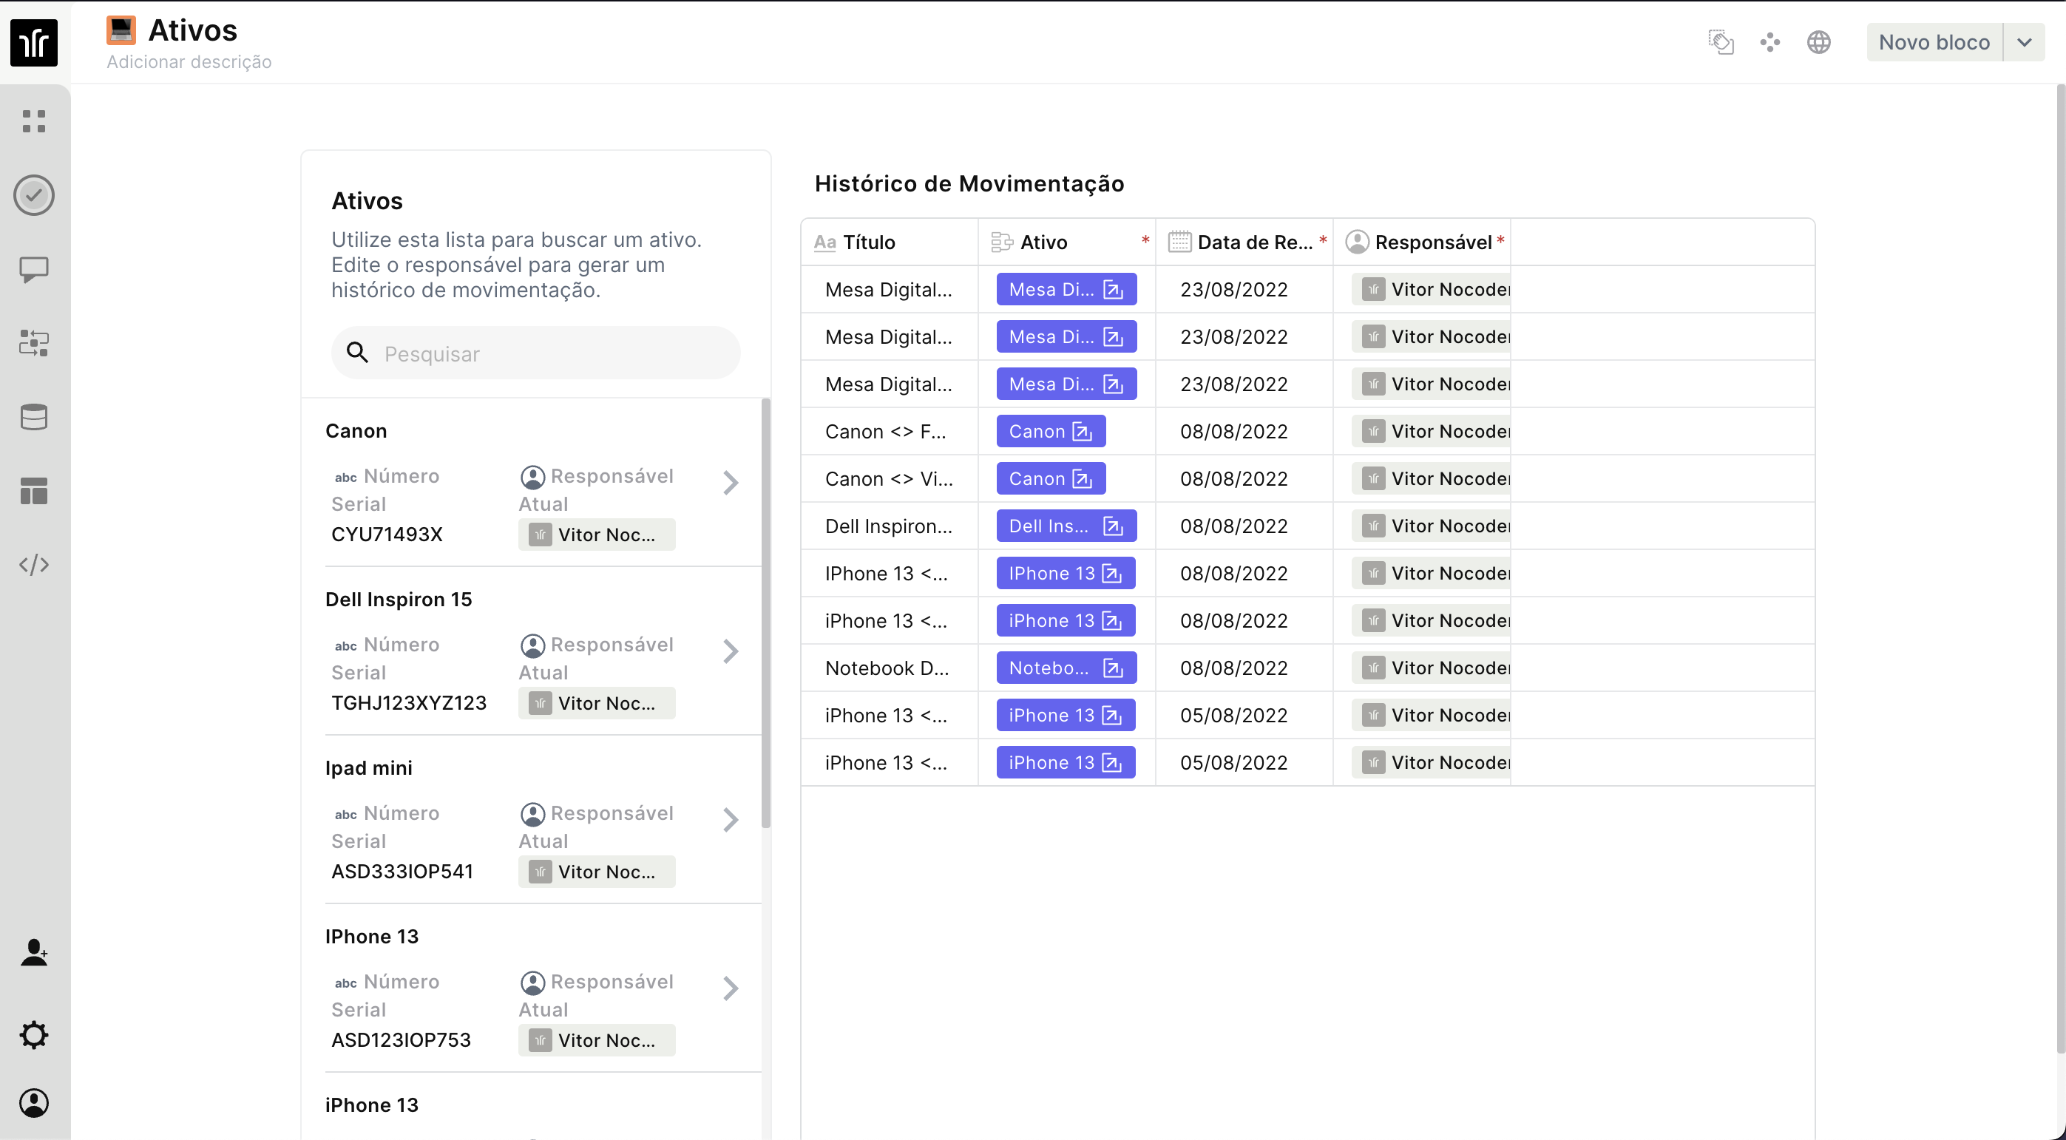The image size is (2066, 1140).
Task: Open the layout table icon in sidebar
Action: 34,491
